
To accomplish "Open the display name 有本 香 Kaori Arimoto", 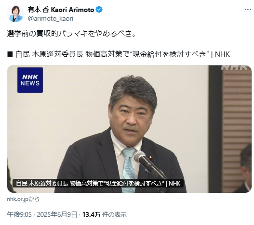I will 61,10.
